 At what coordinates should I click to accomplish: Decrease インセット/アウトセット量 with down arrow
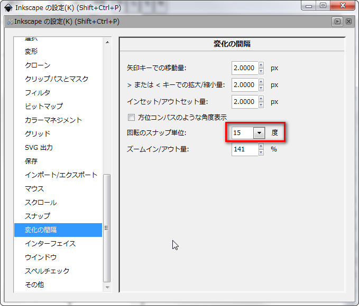pos(261,105)
